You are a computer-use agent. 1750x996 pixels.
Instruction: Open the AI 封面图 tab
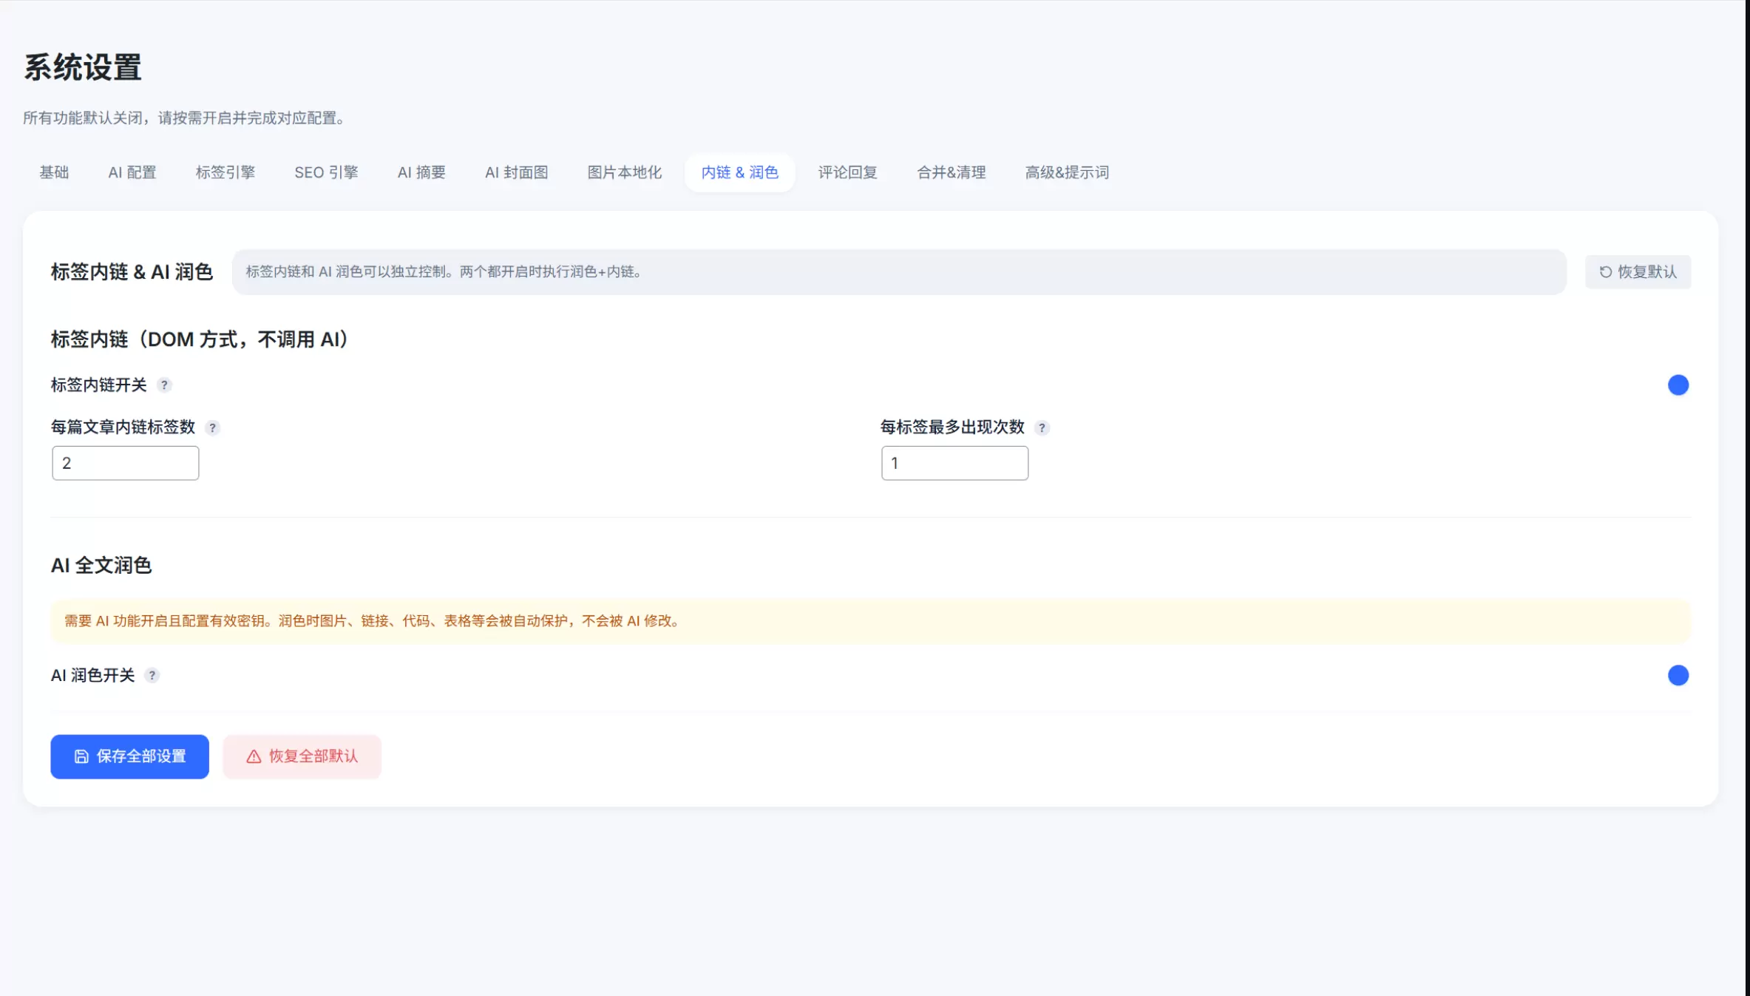516,172
